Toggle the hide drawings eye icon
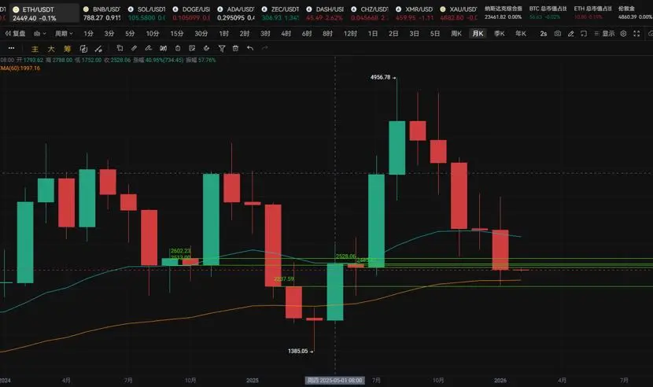Viewport: 653px width, 387px height. (207, 48)
